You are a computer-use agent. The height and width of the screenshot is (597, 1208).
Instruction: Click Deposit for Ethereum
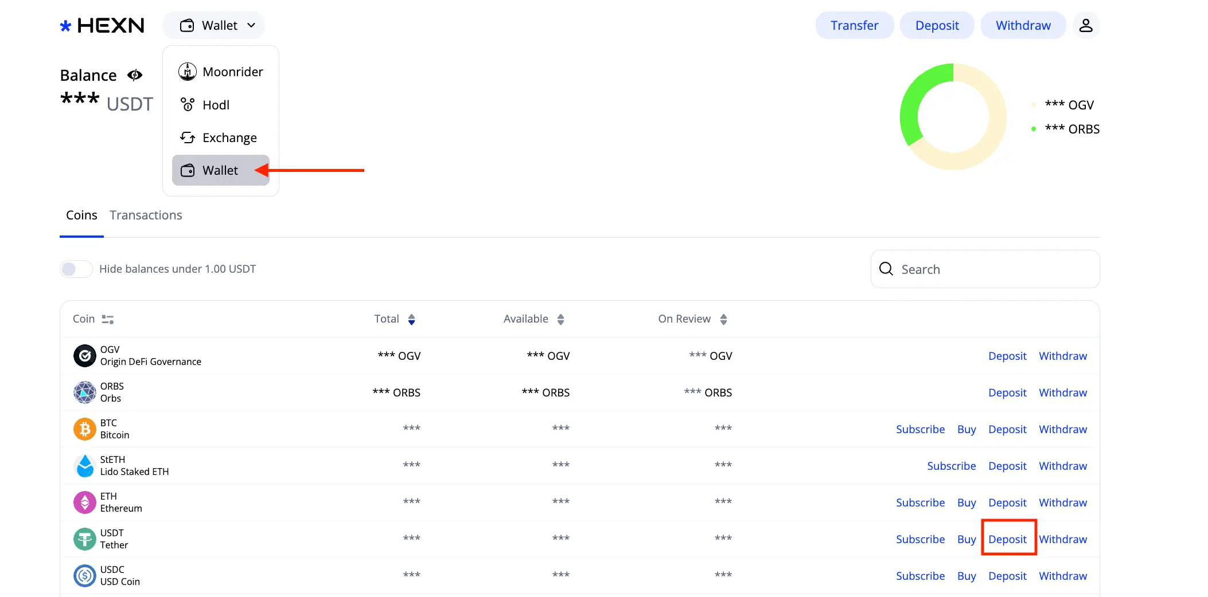pyautogui.click(x=1007, y=502)
